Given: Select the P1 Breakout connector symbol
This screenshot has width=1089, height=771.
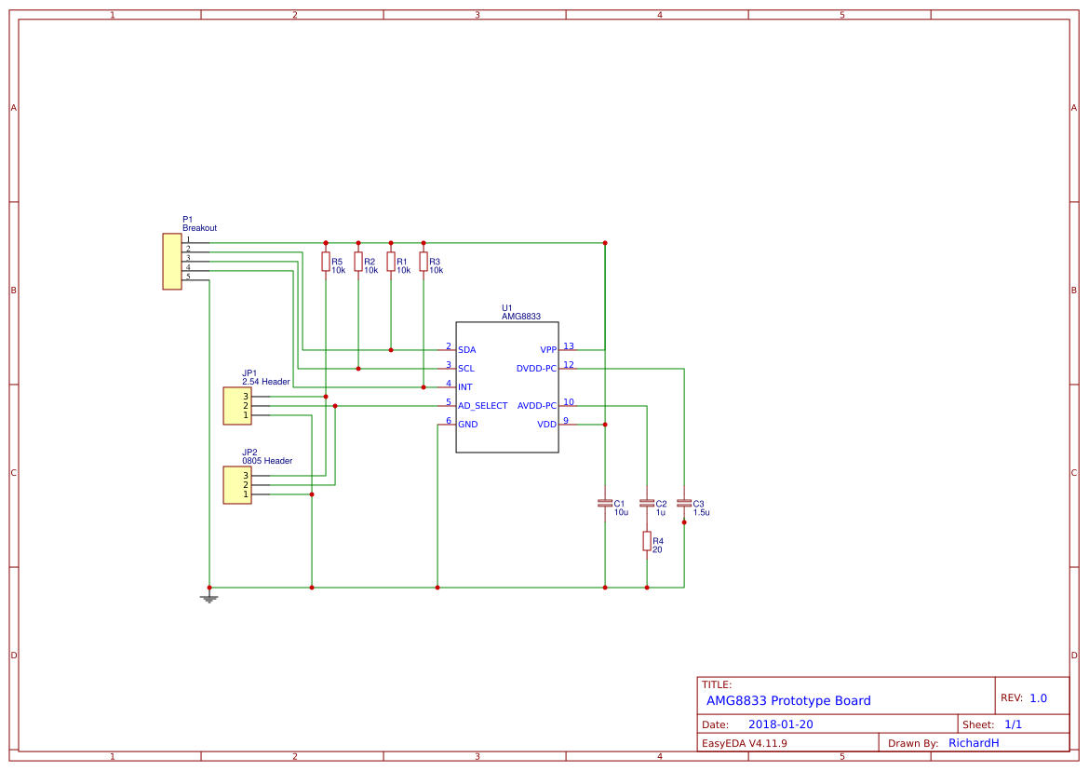Looking at the screenshot, I should point(171,263).
